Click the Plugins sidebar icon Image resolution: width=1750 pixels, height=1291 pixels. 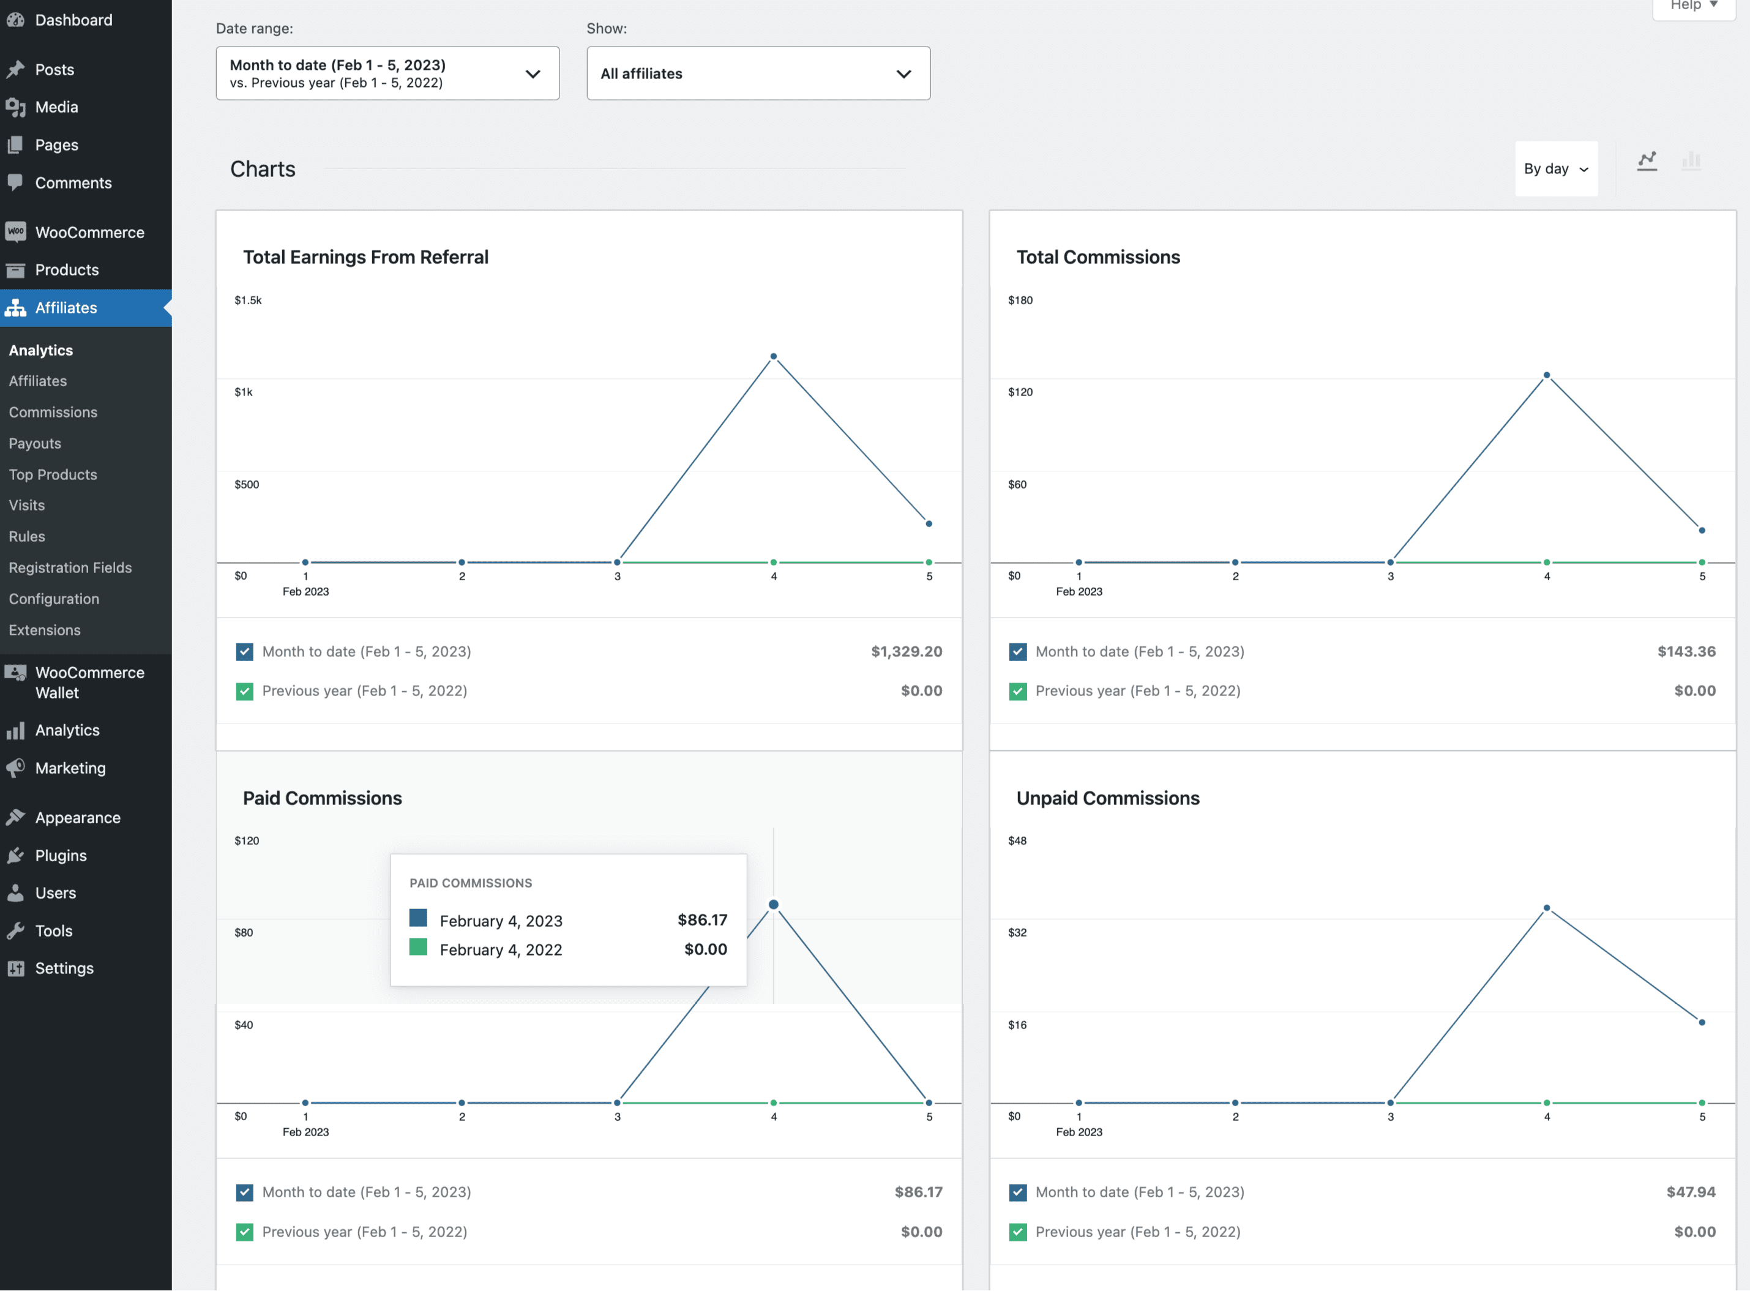point(16,856)
